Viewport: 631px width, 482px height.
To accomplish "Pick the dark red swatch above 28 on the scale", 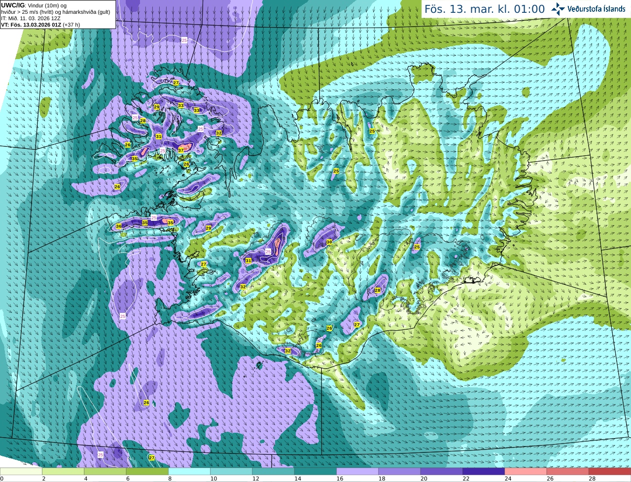I will click(610, 471).
